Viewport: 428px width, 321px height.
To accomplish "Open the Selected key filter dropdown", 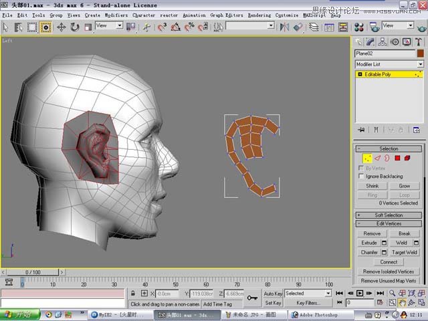I will [x=308, y=294].
